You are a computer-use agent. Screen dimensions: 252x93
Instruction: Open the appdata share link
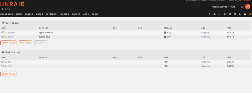point(11,33)
